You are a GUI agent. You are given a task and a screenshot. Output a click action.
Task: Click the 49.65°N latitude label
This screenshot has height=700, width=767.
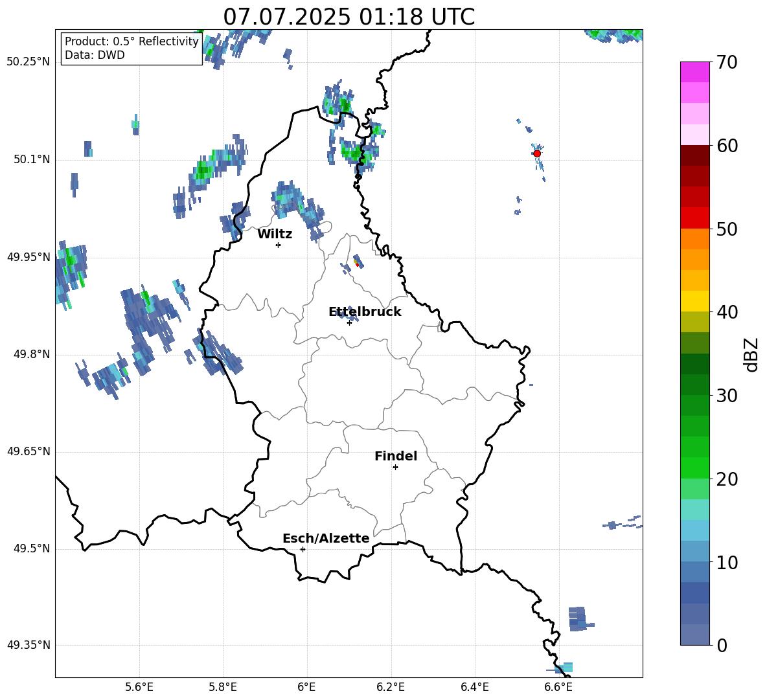pyautogui.click(x=29, y=451)
